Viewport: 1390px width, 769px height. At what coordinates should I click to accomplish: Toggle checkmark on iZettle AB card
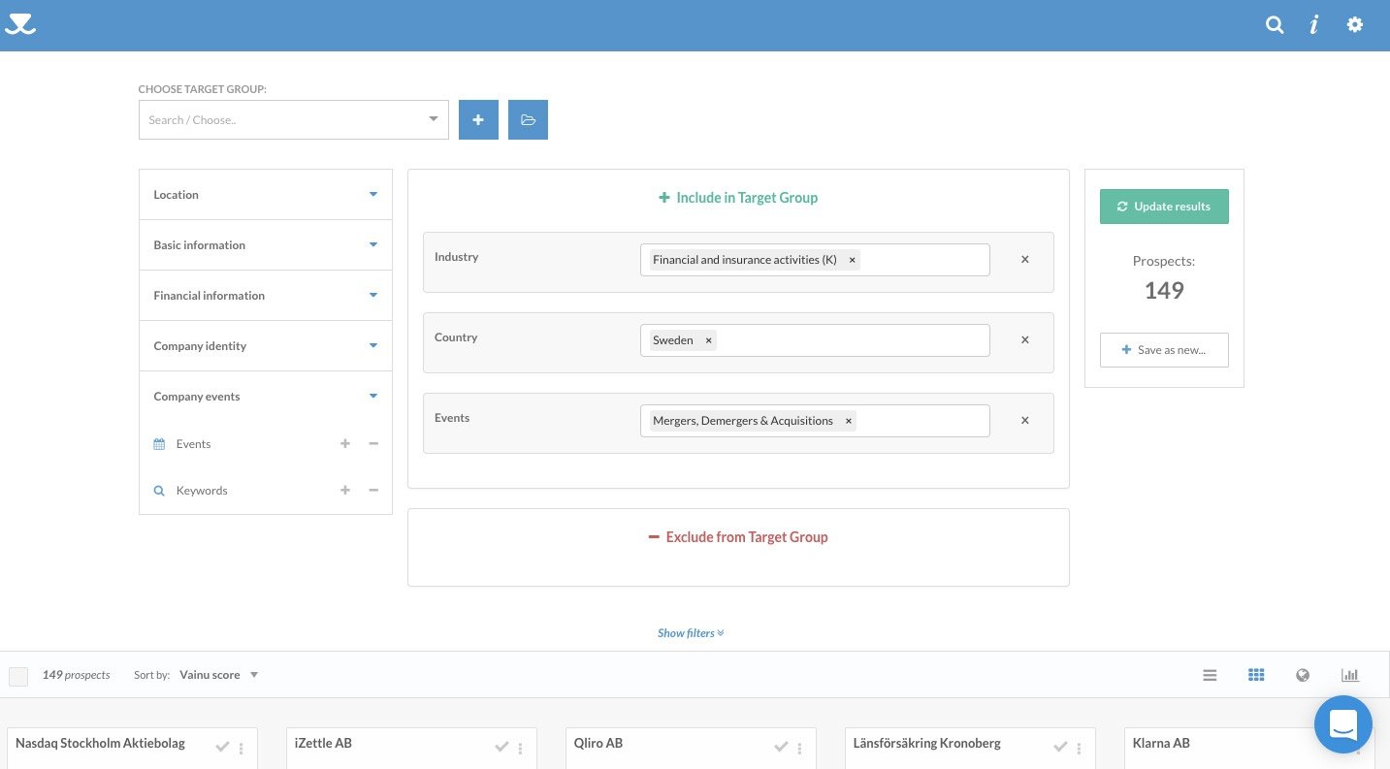[x=501, y=746]
